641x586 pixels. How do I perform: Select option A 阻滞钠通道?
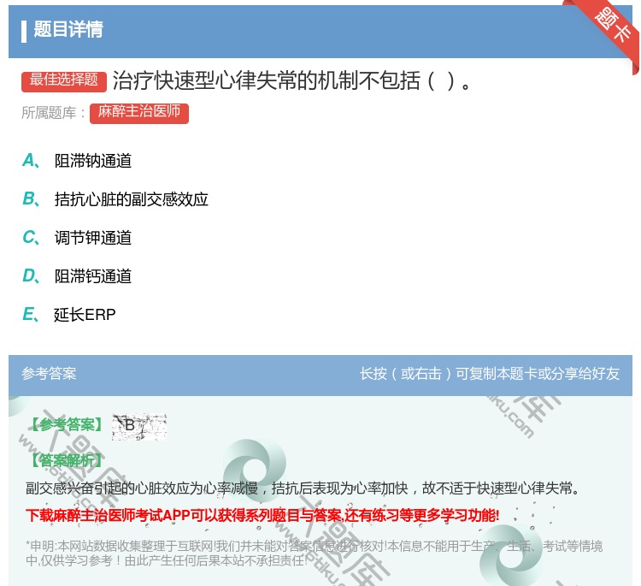coord(92,161)
